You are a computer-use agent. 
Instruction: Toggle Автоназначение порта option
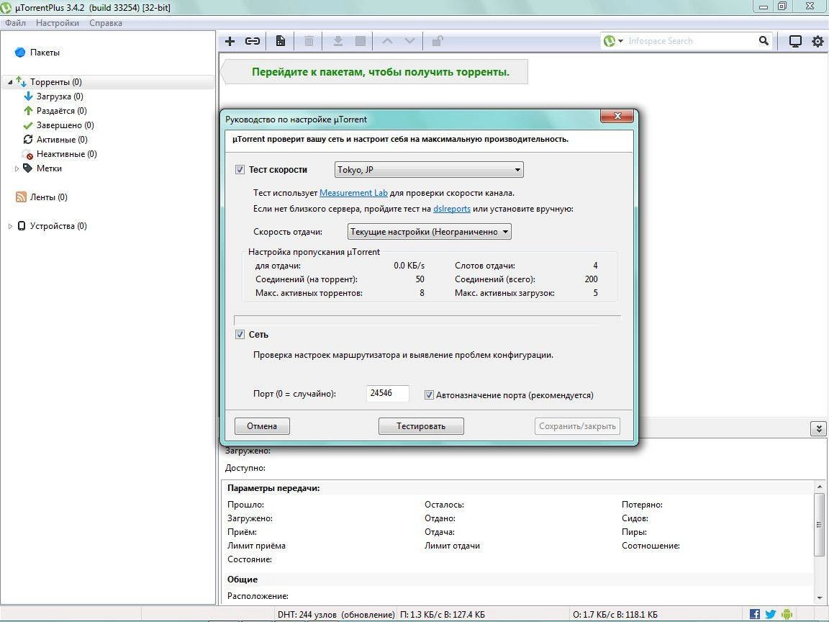coord(429,395)
